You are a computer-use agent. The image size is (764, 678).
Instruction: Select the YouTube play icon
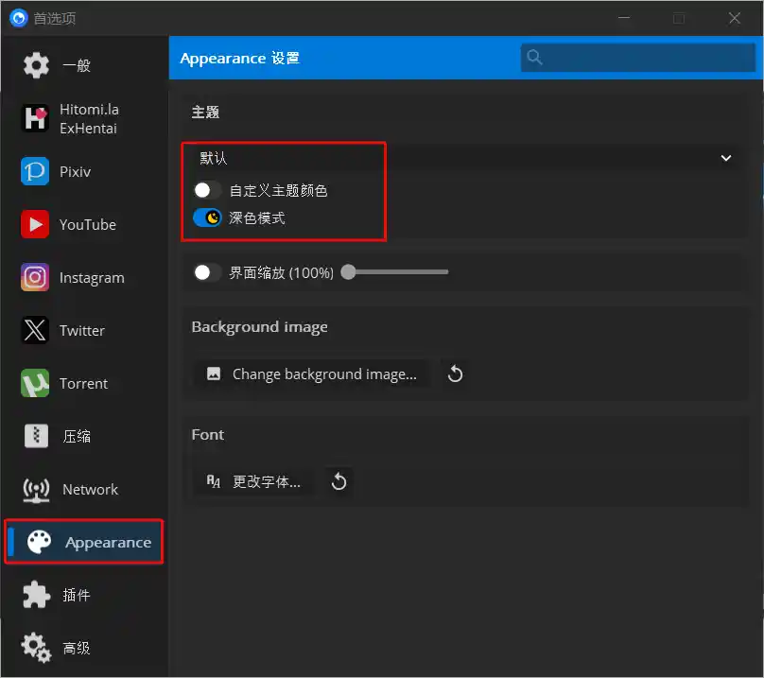[x=35, y=224]
